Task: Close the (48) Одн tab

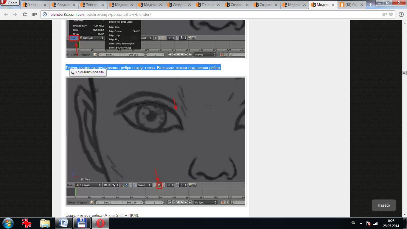Action: point(362,5)
